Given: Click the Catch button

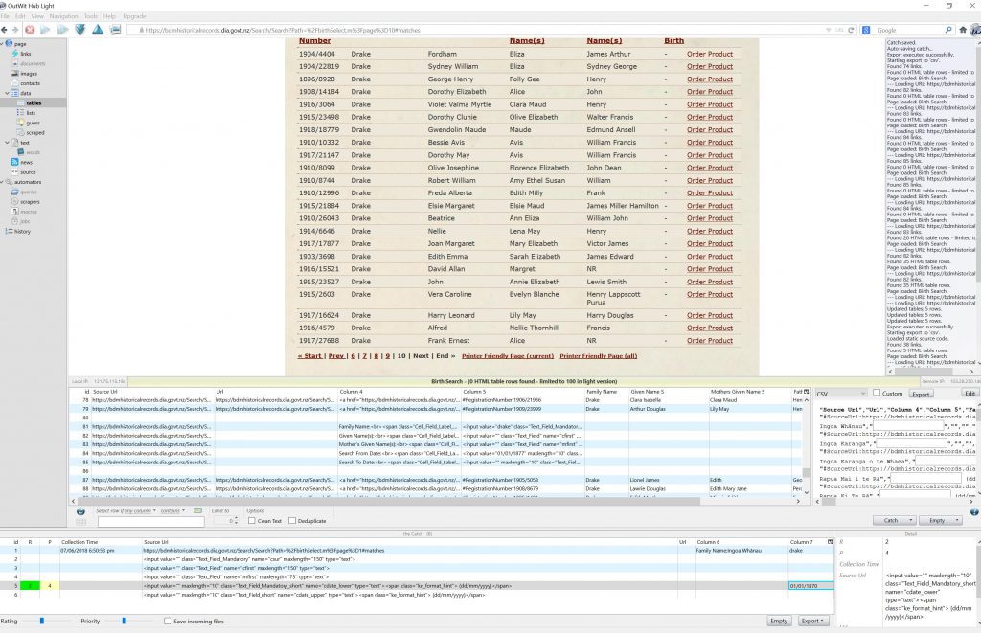Looking at the screenshot, I should pos(892,521).
